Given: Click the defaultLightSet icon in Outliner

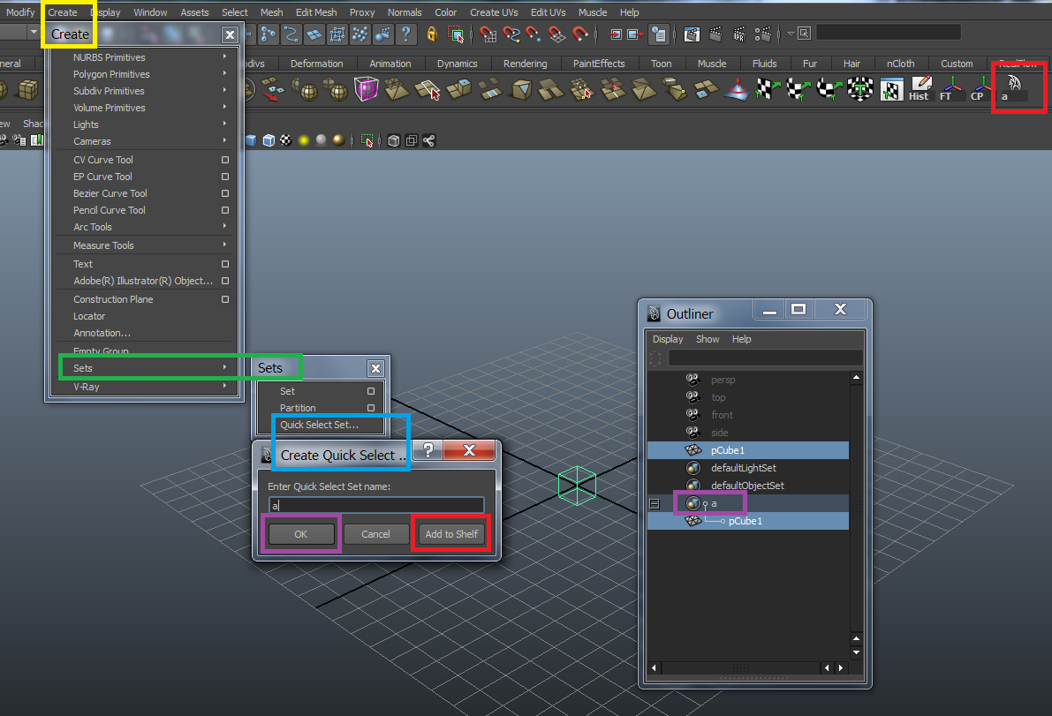Looking at the screenshot, I should 693,468.
